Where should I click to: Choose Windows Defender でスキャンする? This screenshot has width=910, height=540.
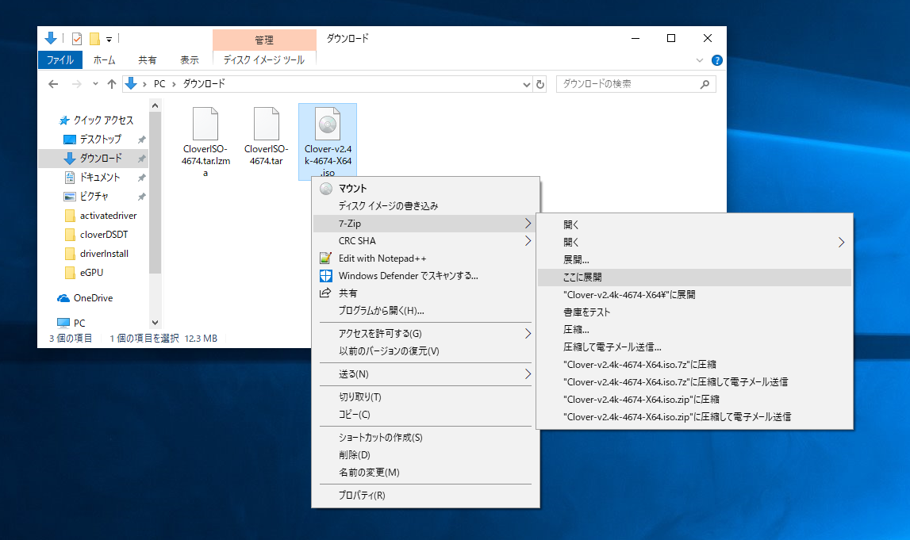(x=425, y=275)
